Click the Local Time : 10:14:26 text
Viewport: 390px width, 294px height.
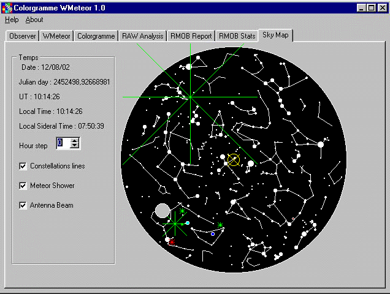tap(50, 111)
